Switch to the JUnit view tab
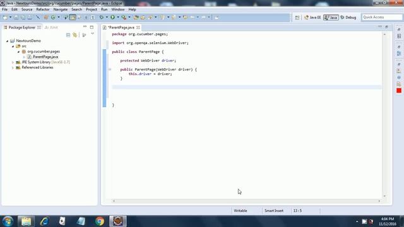Viewport: 404px width, 227px height. click(51, 27)
